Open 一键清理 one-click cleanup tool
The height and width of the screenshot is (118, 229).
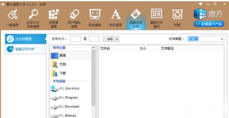pos(12,18)
